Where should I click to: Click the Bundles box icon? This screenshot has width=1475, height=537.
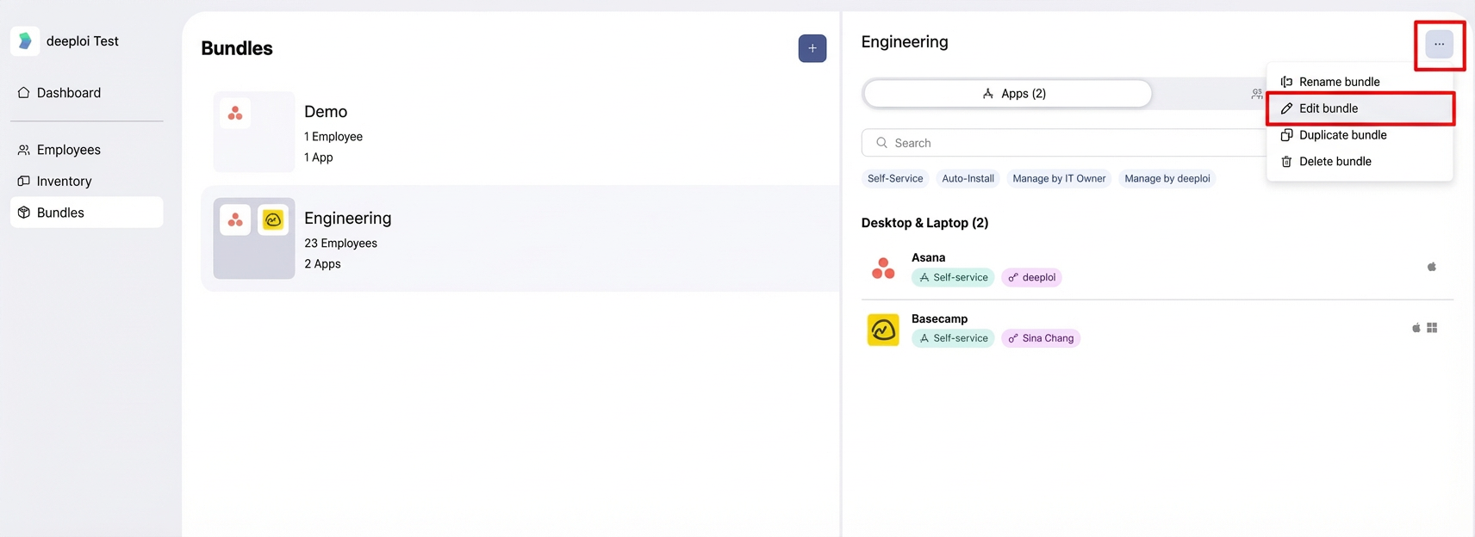24,213
